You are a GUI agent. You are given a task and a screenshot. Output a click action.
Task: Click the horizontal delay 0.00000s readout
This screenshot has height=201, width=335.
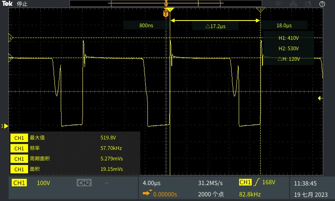(x=165, y=194)
